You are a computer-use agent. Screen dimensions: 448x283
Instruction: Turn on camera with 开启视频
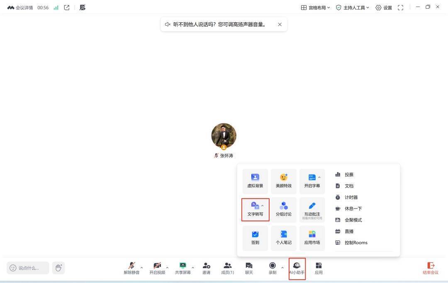(157, 268)
